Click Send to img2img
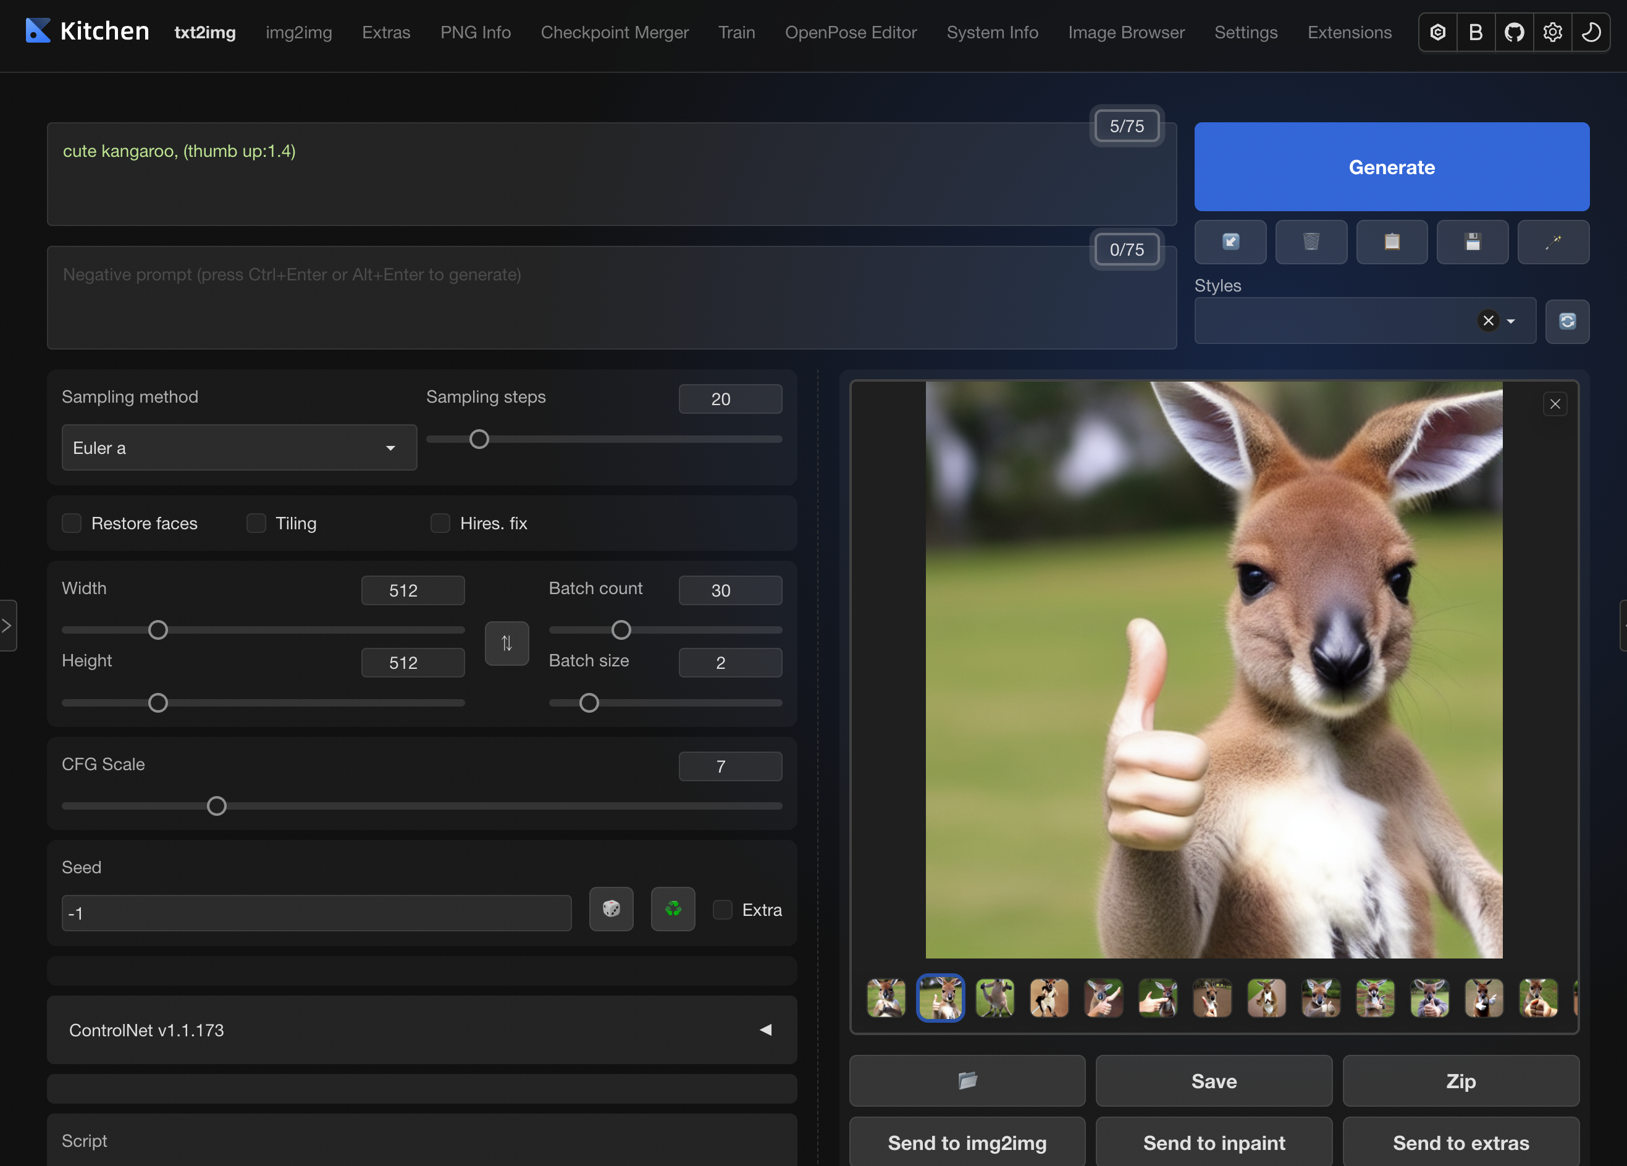 [967, 1143]
